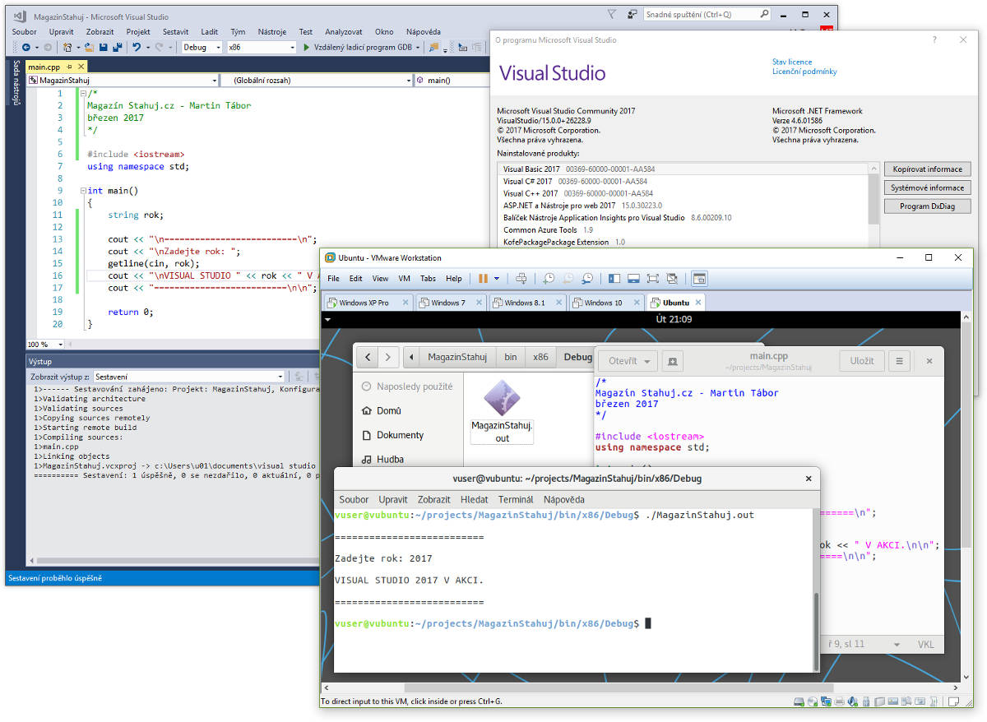Viewport: 987px width, 722px height.
Task: Click the Program DxDiag button
Action: 927,206
